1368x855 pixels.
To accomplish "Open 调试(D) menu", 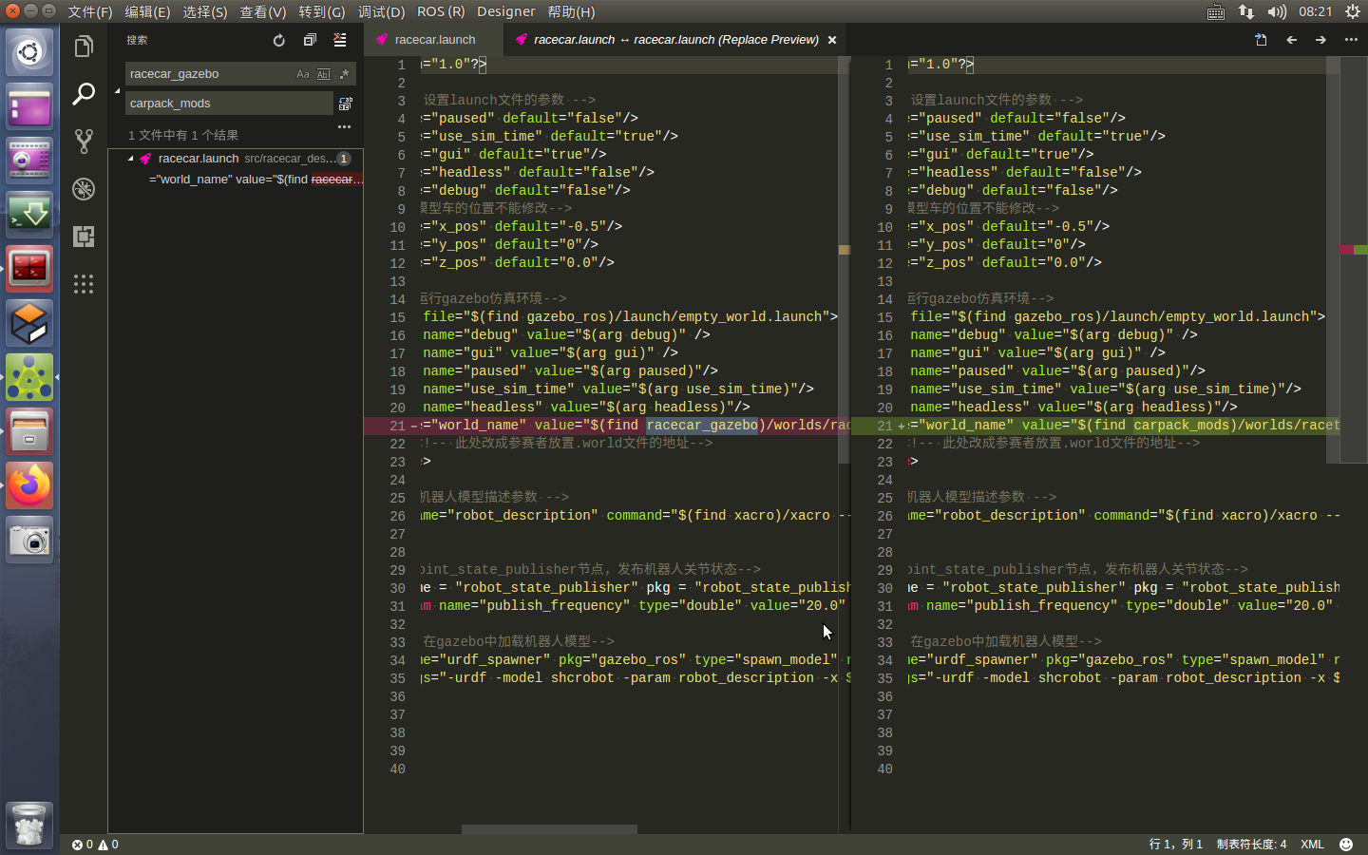I will 381,11.
